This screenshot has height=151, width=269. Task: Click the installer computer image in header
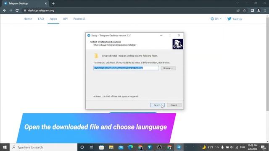click(x=177, y=44)
